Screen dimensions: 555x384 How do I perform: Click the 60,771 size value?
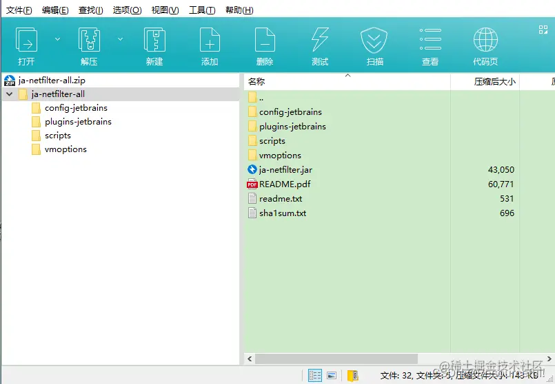[x=501, y=184]
